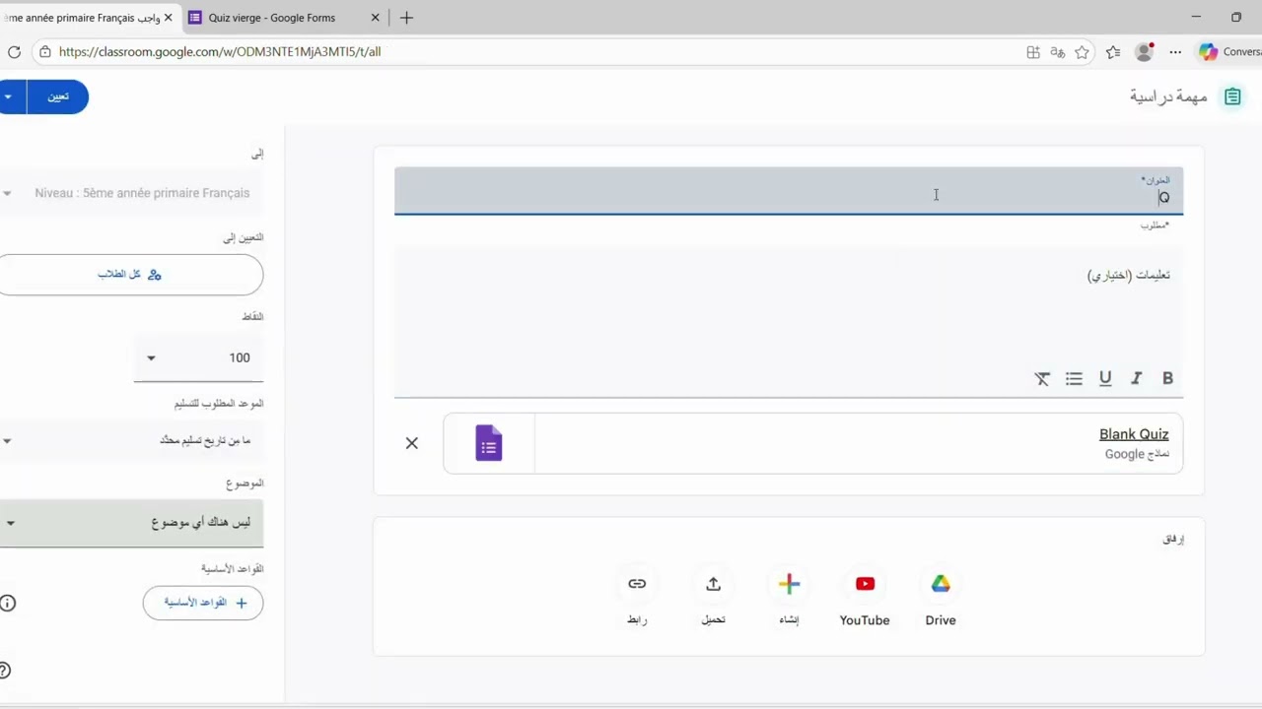This screenshot has width=1262, height=709.
Task: View site information icon in address bar
Action: point(45,52)
